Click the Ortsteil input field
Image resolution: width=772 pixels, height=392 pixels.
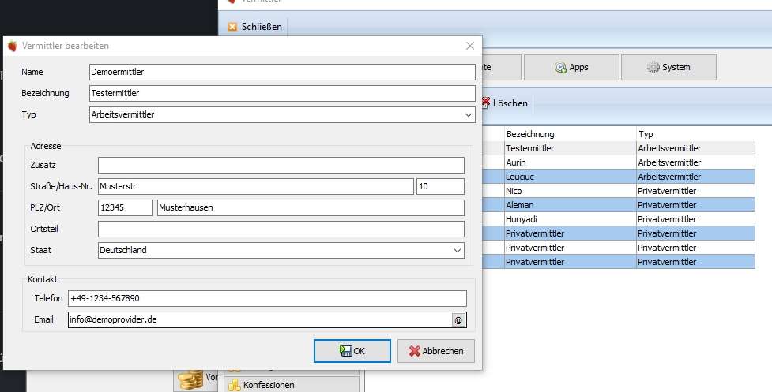point(281,229)
